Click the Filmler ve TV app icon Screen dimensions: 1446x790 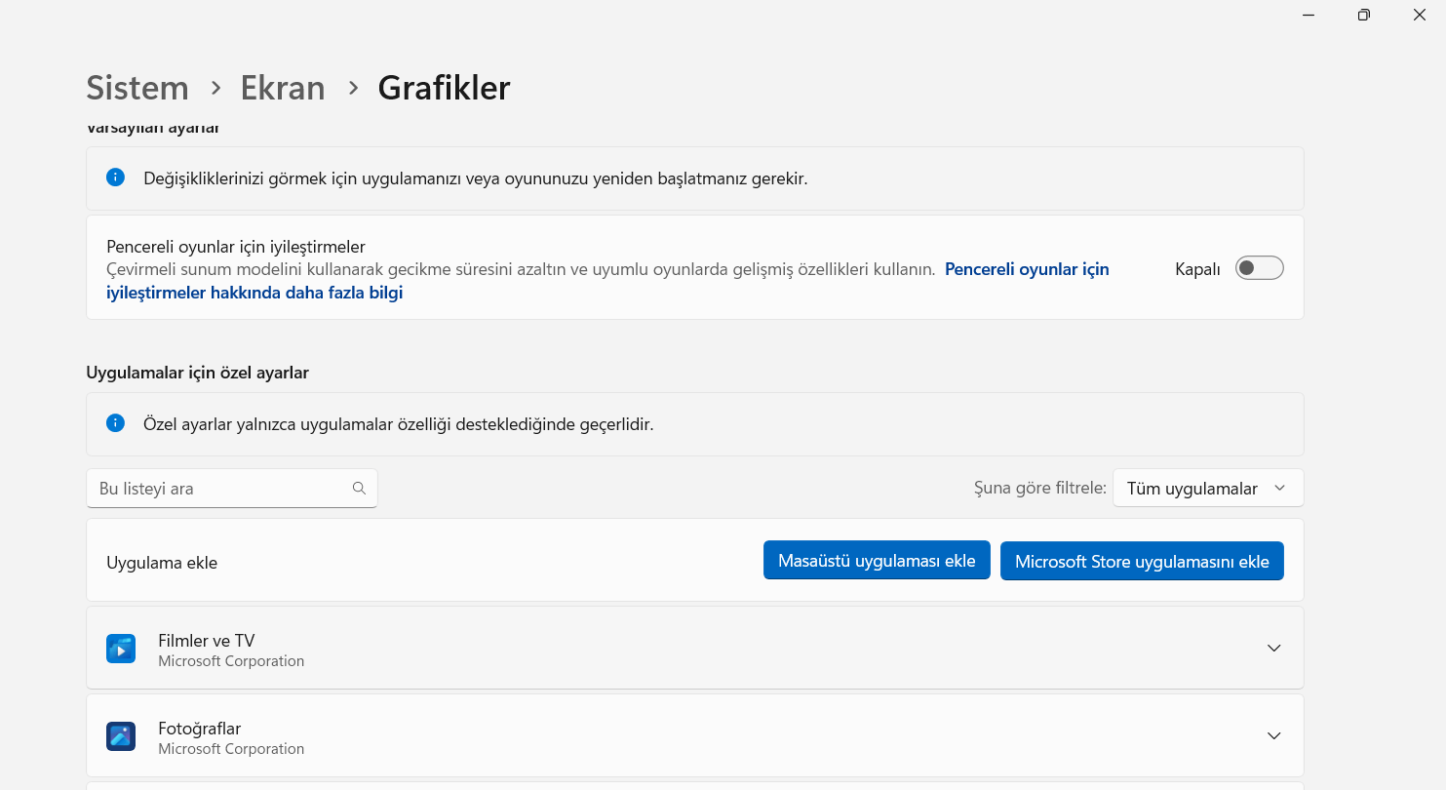(x=121, y=649)
